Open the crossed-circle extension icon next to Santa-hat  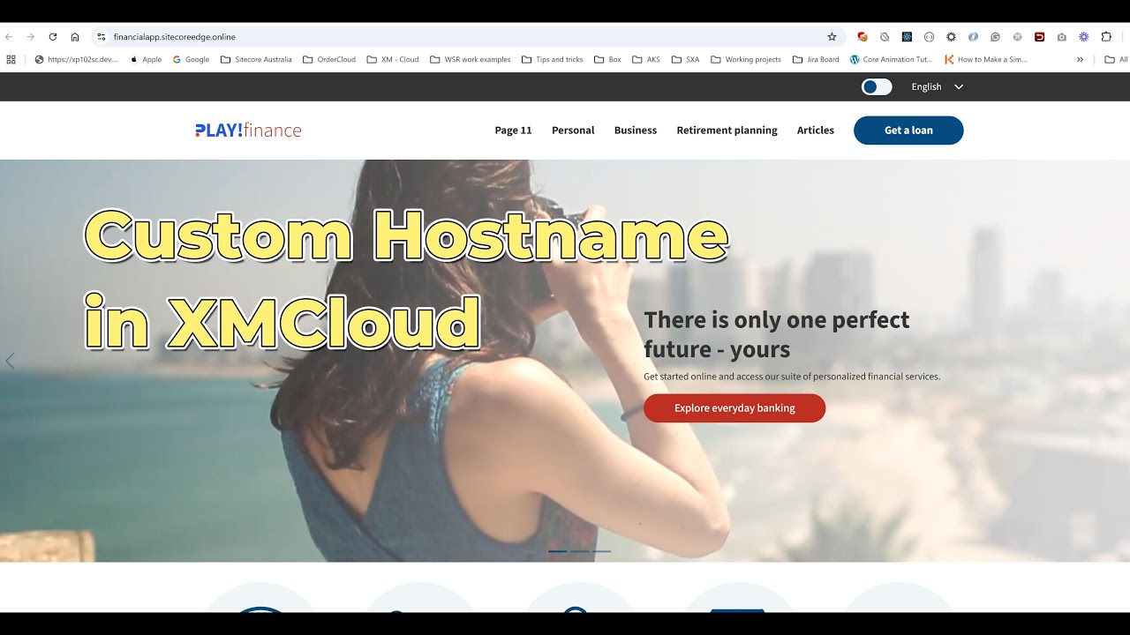[885, 37]
